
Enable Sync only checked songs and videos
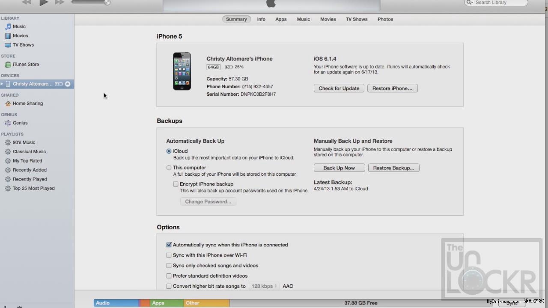click(x=169, y=265)
